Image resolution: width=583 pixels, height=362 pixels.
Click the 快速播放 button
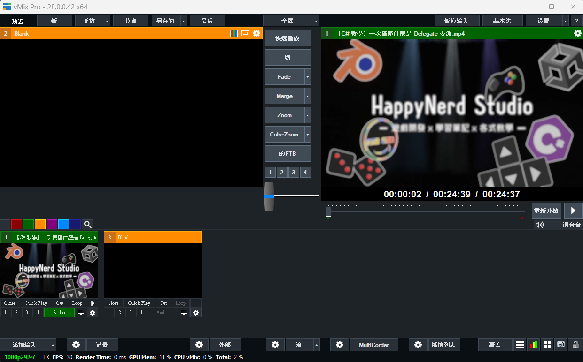tap(288, 38)
